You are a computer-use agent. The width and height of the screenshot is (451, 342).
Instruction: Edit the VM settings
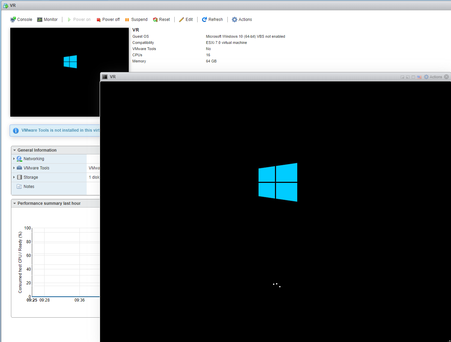(x=186, y=20)
